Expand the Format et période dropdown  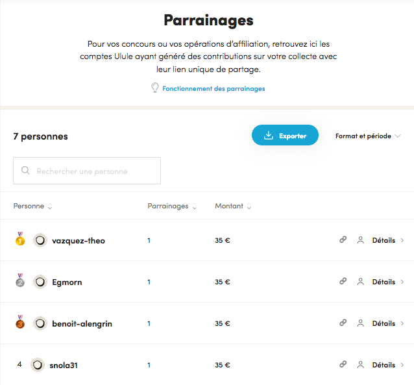pyautogui.click(x=367, y=136)
